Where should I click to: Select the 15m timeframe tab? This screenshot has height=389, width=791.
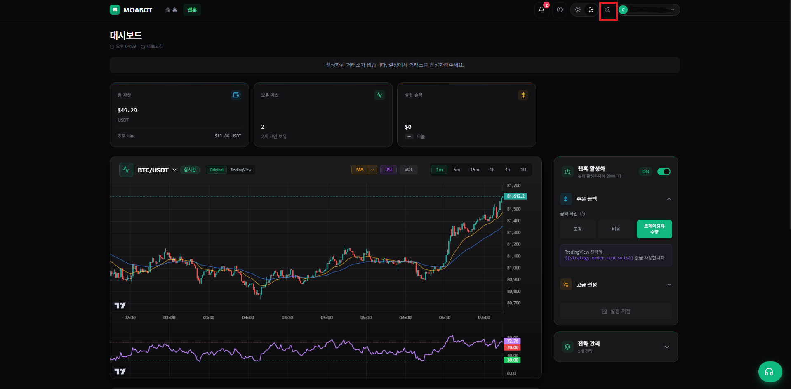[475, 170]
